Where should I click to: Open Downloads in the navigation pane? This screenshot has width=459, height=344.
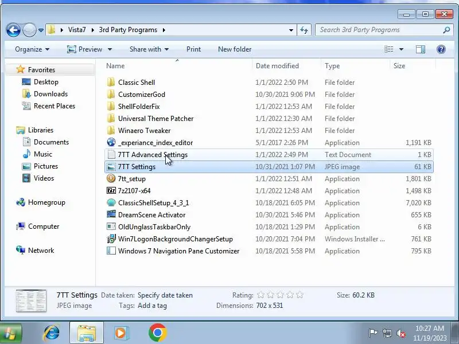[50, 94]
